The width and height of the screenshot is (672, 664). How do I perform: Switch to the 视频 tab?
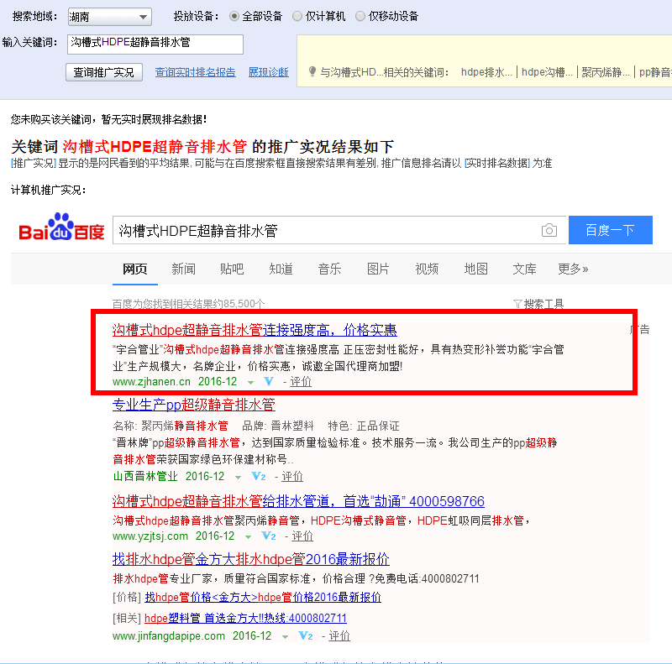(x=427, y=269)
